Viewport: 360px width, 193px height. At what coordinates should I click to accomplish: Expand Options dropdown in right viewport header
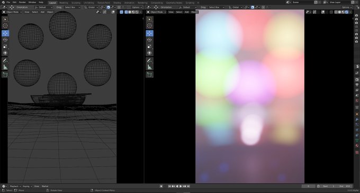click(x=347, y=7)
